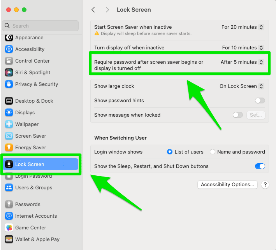Click the Game Center icon
The width and height of the screenshot is (276, 250).
pyautogui.click(x=9, y=228)
